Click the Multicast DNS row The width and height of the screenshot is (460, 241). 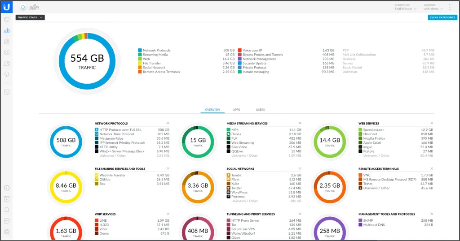[x=396, y=224]
